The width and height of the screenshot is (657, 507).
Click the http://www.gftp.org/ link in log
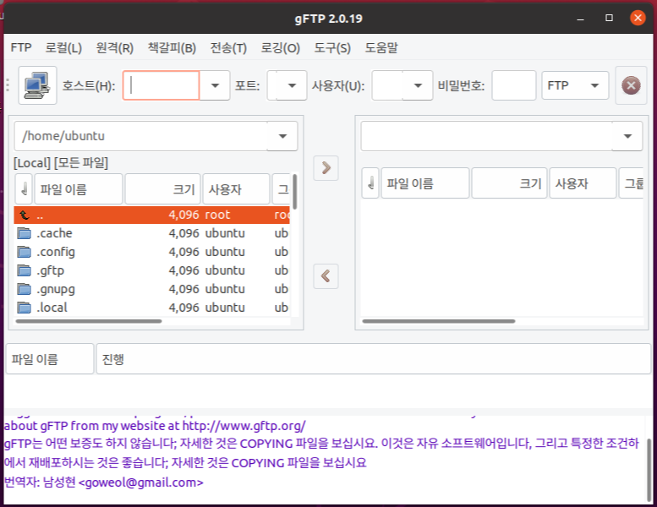point(244,426)
